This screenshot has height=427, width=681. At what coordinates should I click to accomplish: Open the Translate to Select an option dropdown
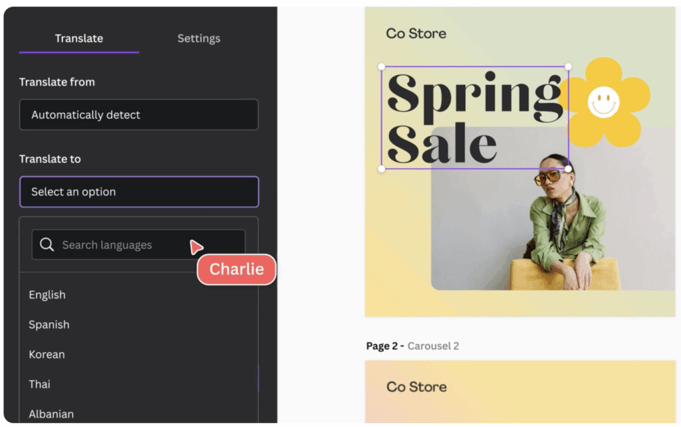point(139,192)
